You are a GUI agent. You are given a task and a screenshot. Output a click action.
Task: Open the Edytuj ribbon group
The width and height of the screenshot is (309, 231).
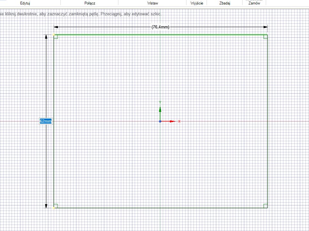coord(25,3)
